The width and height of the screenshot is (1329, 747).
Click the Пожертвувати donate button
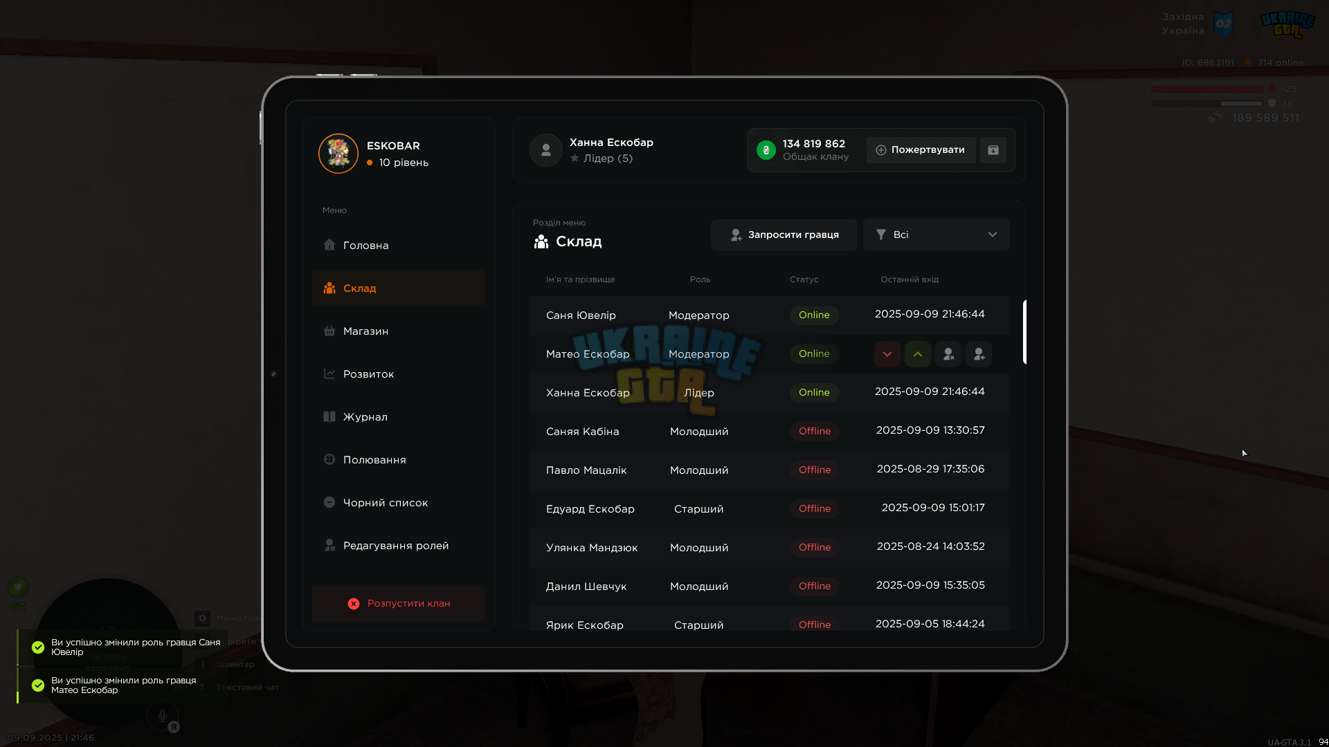point(921,150)
